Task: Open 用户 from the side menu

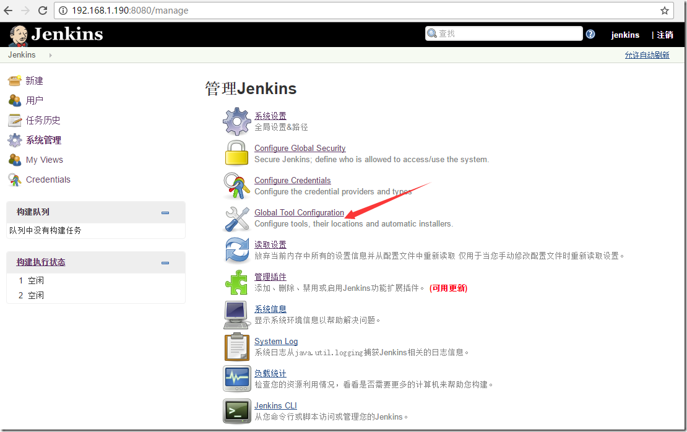Action: 34,100
